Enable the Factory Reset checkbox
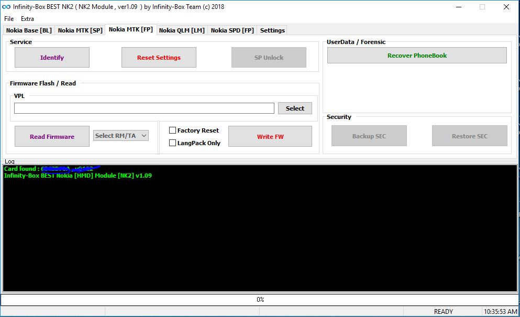This screenshot has width=520, height=317. pos(172,130)
